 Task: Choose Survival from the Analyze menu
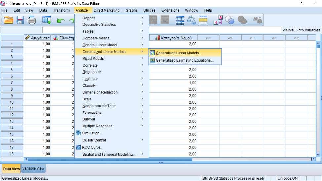pyautogui.click(x=112, y=119)
